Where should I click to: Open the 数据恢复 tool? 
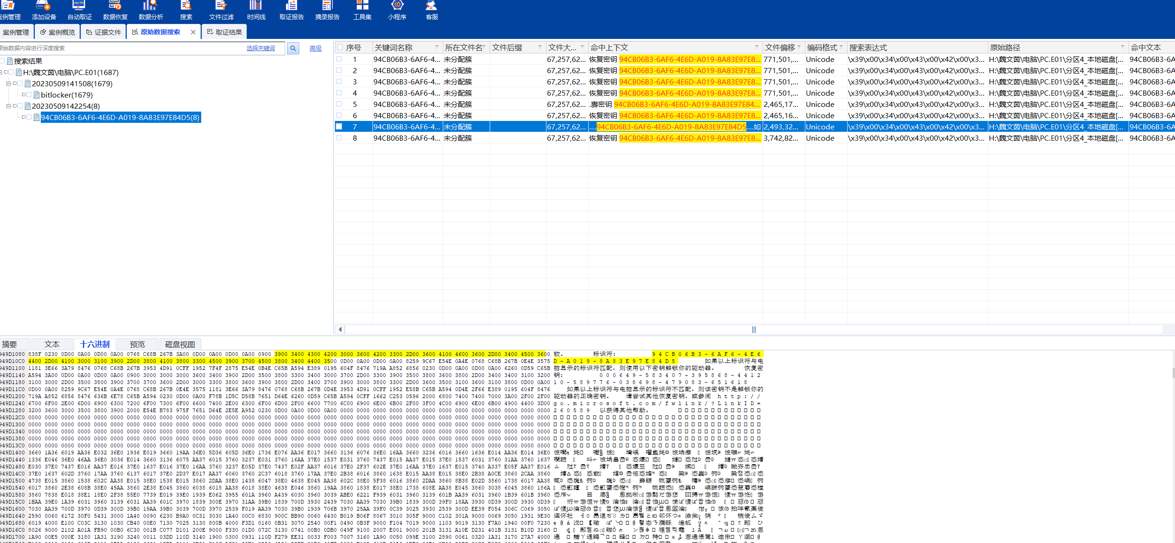[x=115, y=9]
